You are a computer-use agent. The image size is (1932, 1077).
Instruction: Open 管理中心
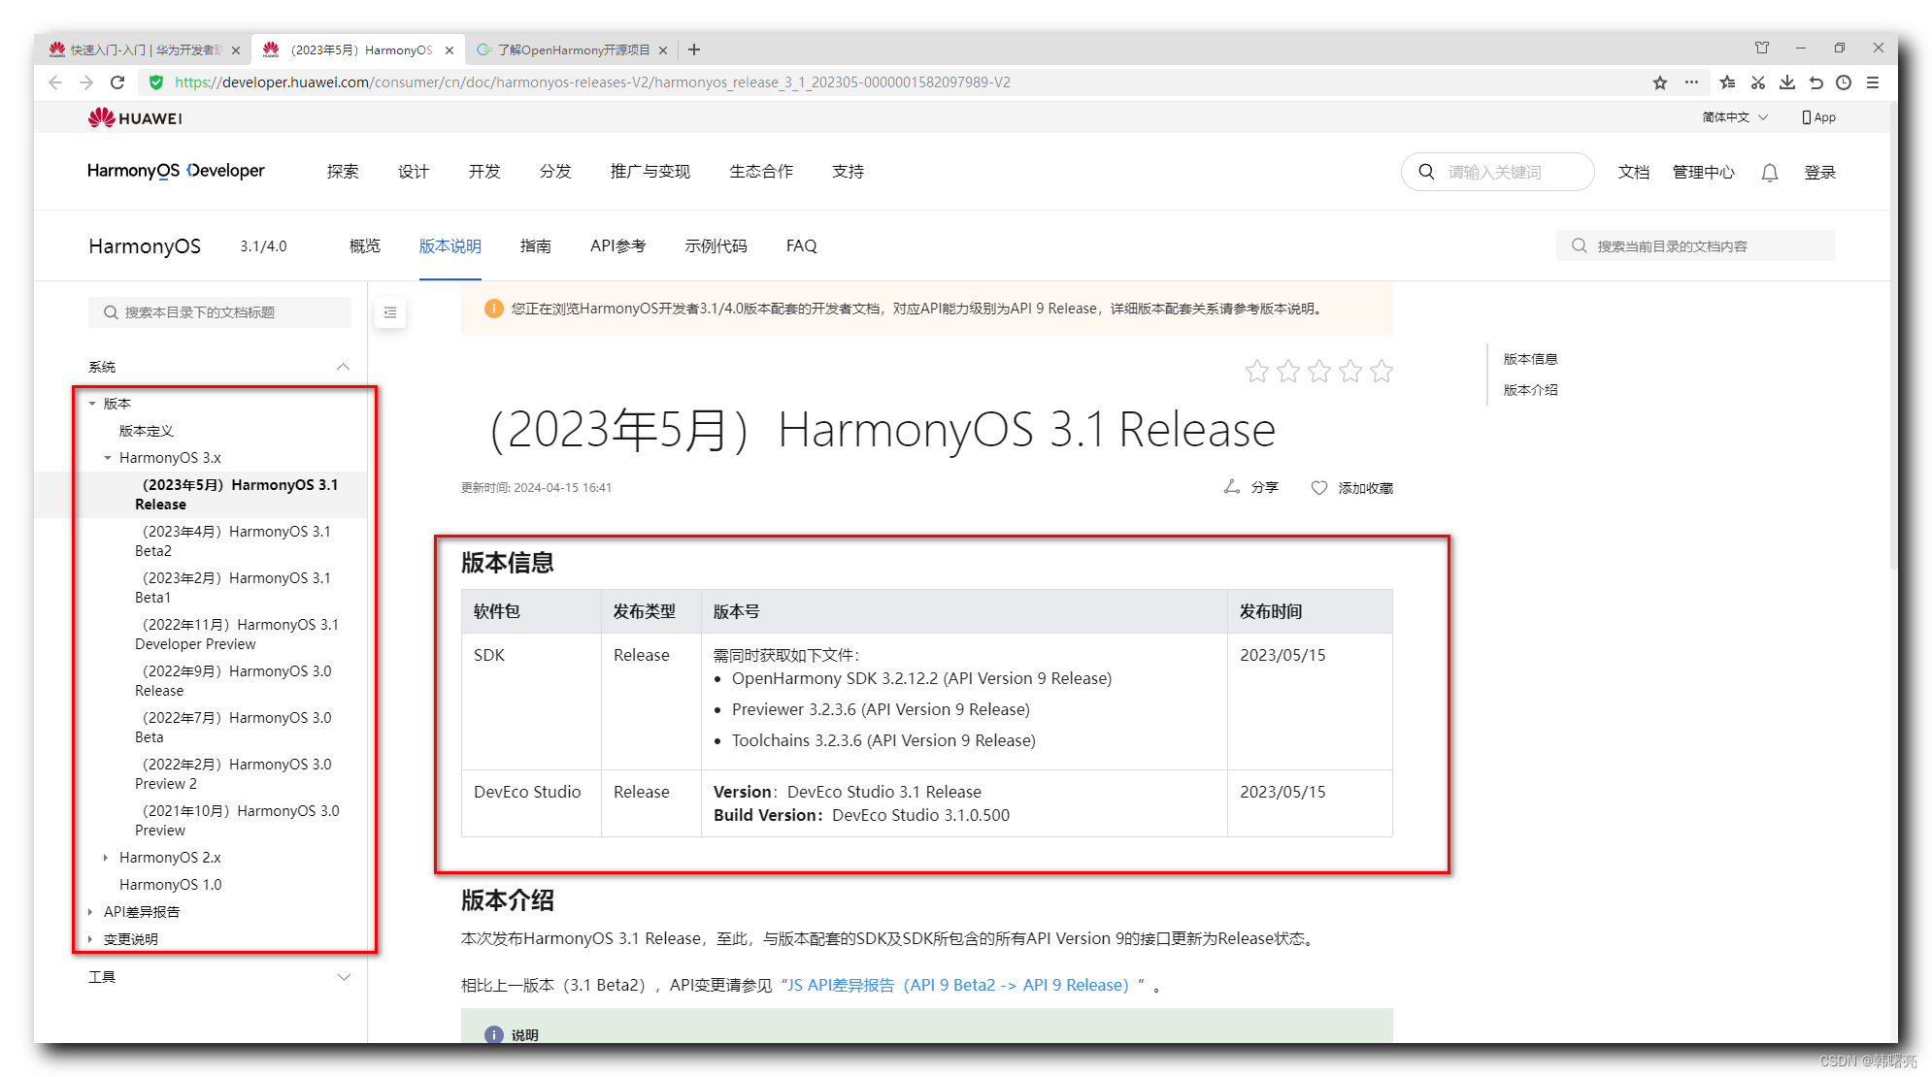point(1704,173)
